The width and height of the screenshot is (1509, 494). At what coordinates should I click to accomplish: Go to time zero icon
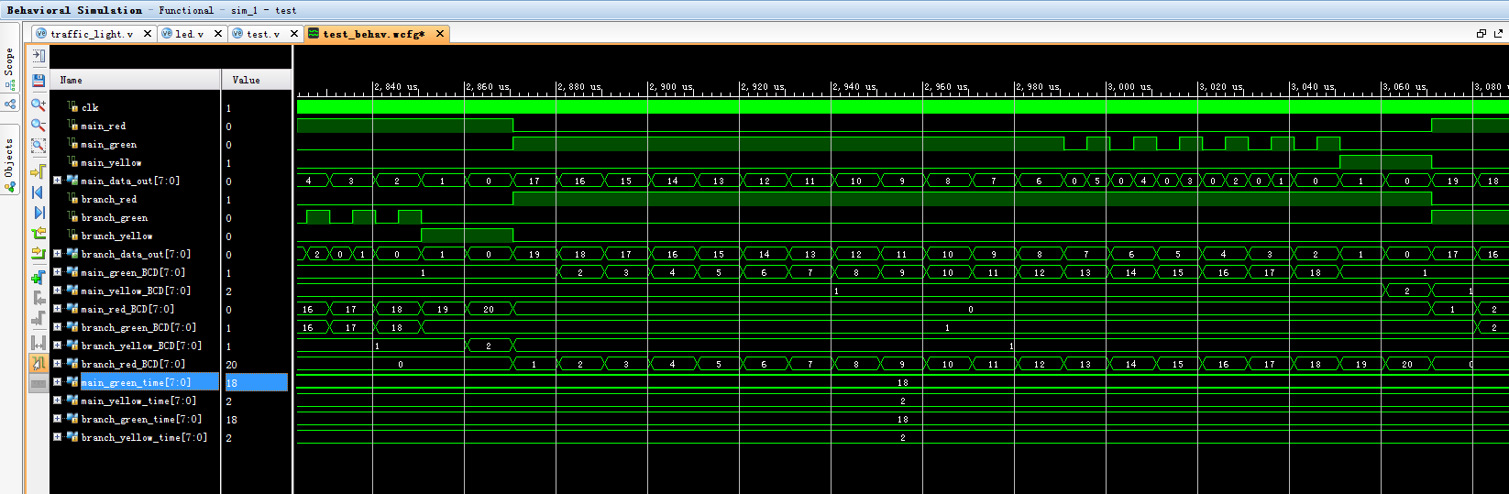tap(39, 192)
